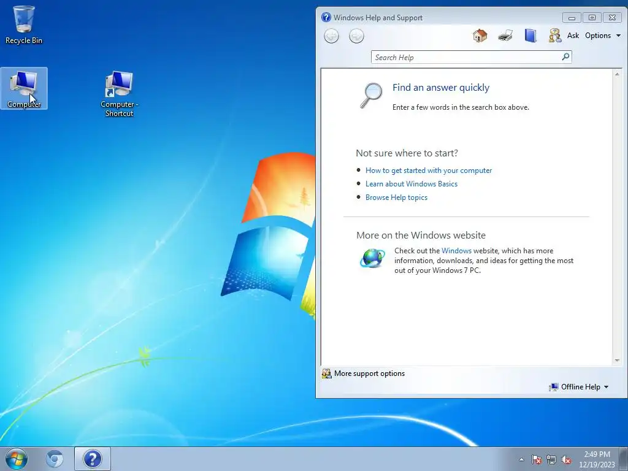Open the Options dropdown menu
628x471 pixels.
[603, 36]
